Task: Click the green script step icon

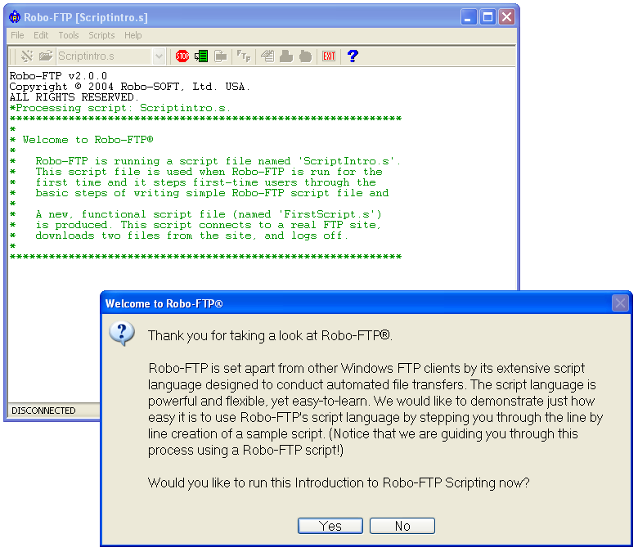Action: pos(201,56)
